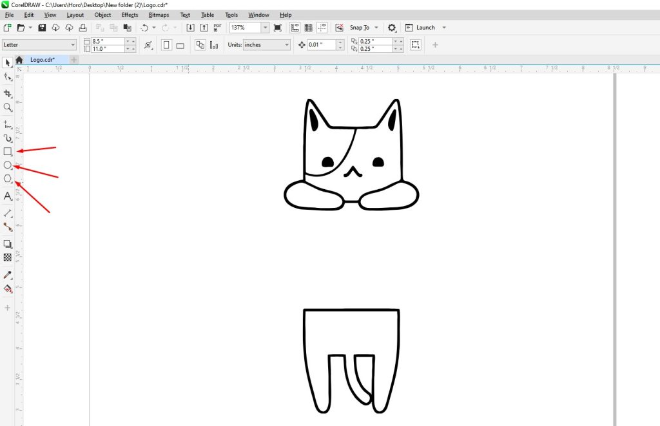The image size is (660, 426).
Task: Select the Ellipse tool
Action: 8,165
